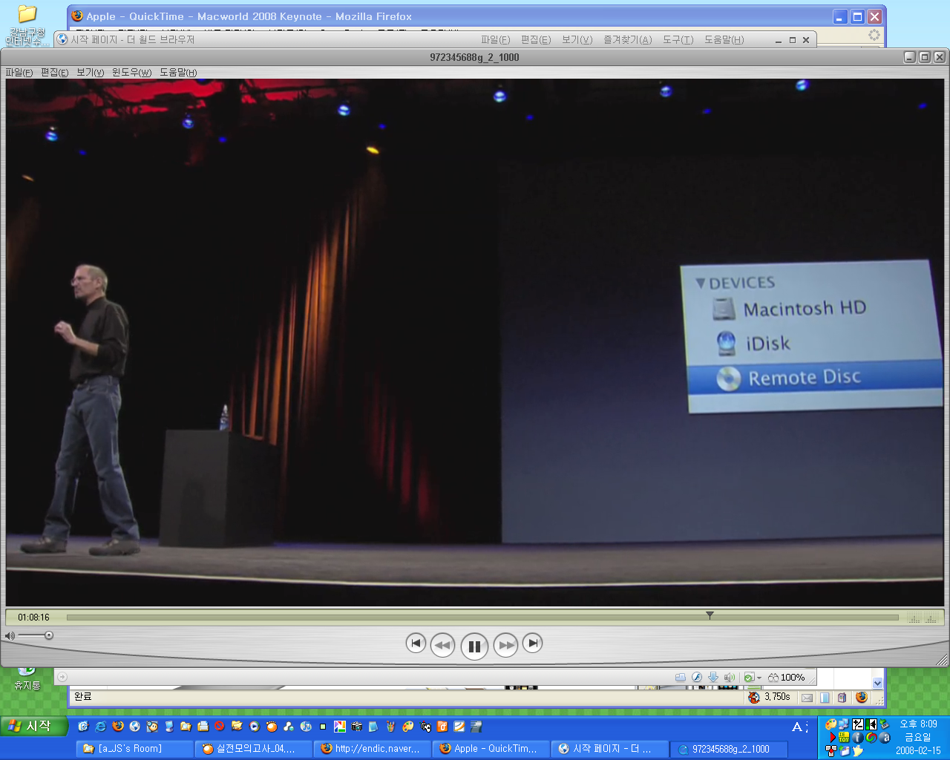Adjust the QuickTime volume slider
Viewport: 950px width, 760px height.
coord(36,635)
